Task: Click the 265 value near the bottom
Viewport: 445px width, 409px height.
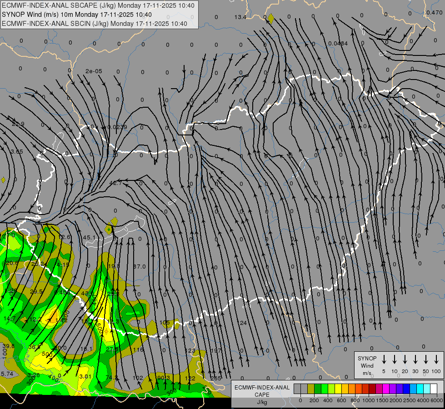Action: pos(216,379)
